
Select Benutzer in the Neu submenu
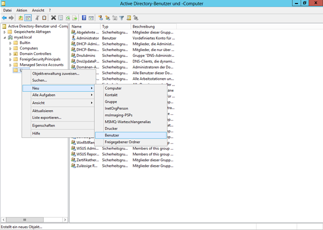pyautogui.click(x=112, y=135)
